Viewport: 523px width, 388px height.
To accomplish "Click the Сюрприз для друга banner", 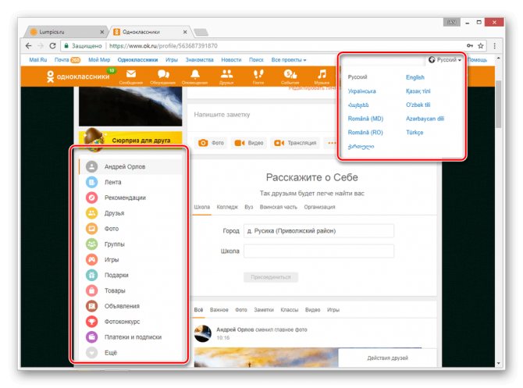I will [x=131, y=140].
